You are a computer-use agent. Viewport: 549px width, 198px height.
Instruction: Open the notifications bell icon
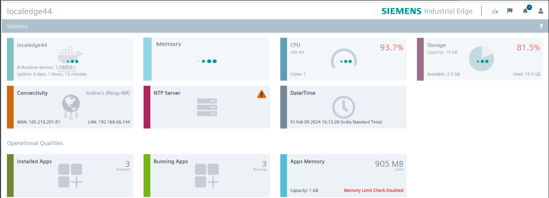tap(525, 11)
